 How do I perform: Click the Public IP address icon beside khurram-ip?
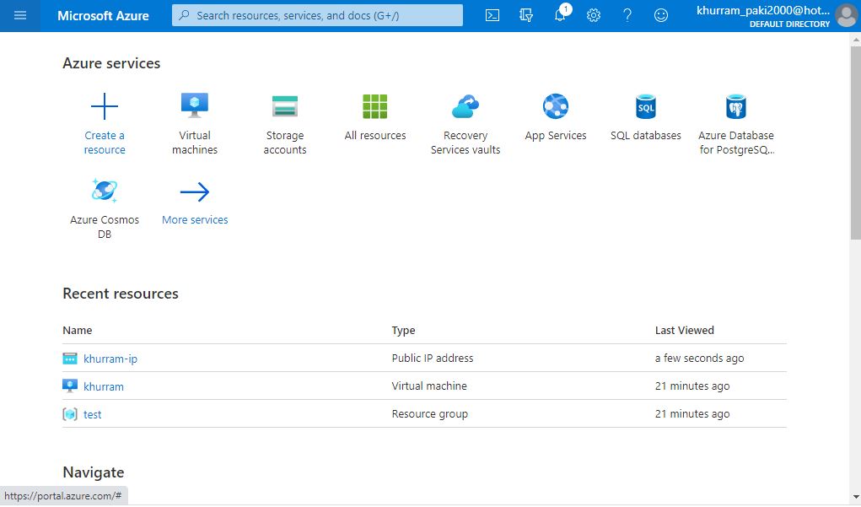[70, 359]
